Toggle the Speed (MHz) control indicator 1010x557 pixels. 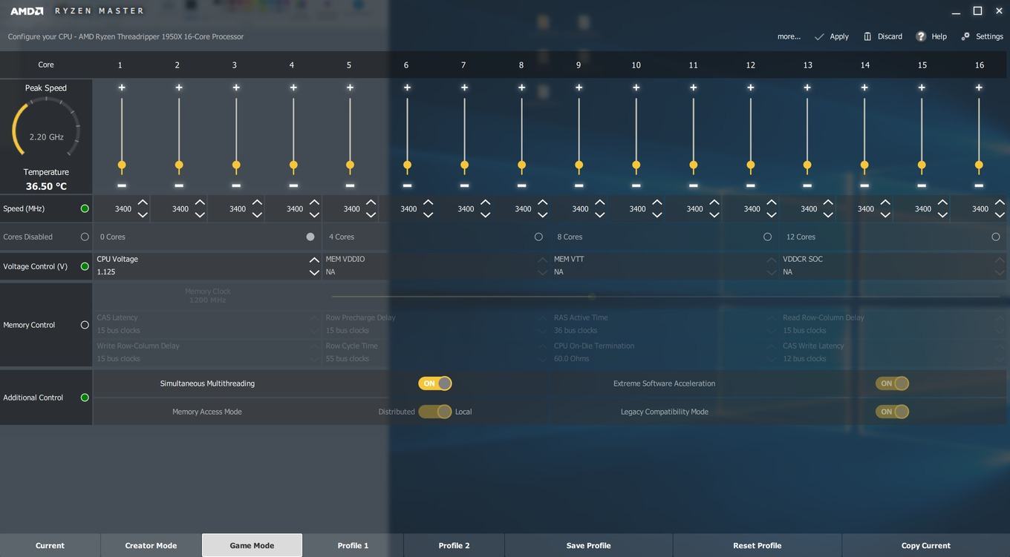pyautogui.click(x=85, y=208)
